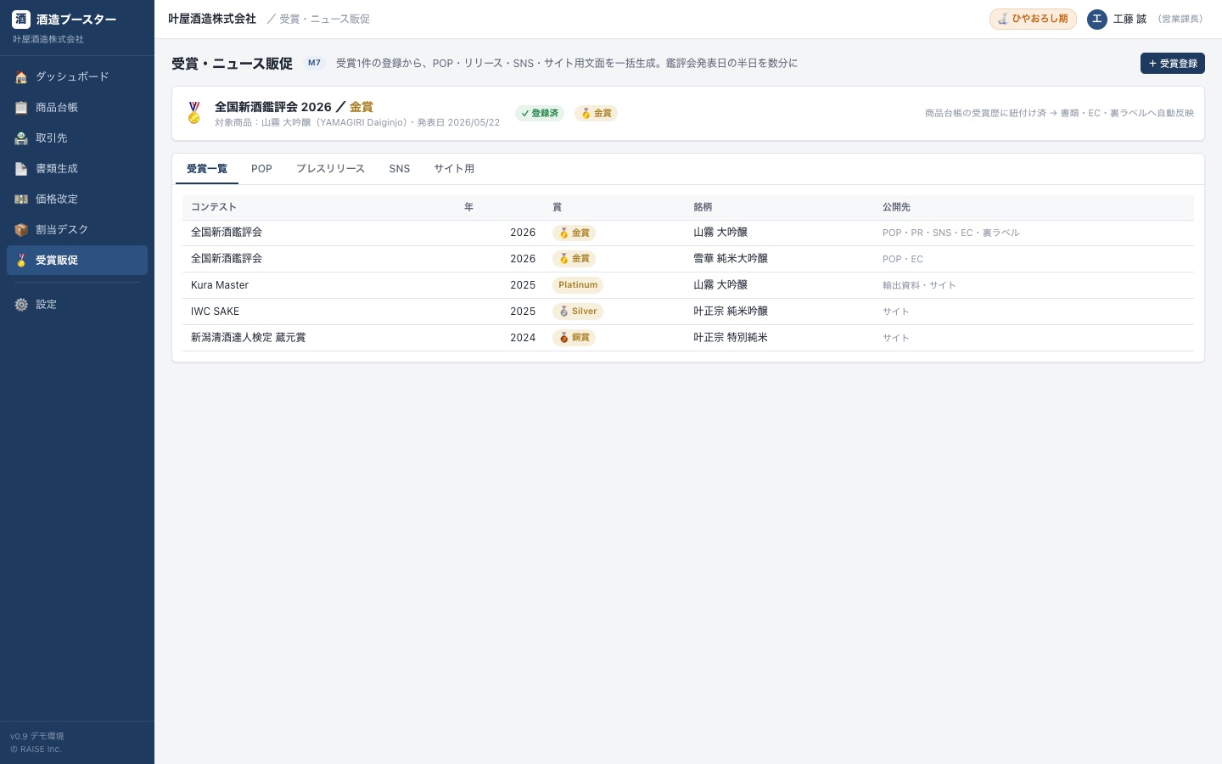
Task: Switch to the POP tab
Action: point(261,169)
